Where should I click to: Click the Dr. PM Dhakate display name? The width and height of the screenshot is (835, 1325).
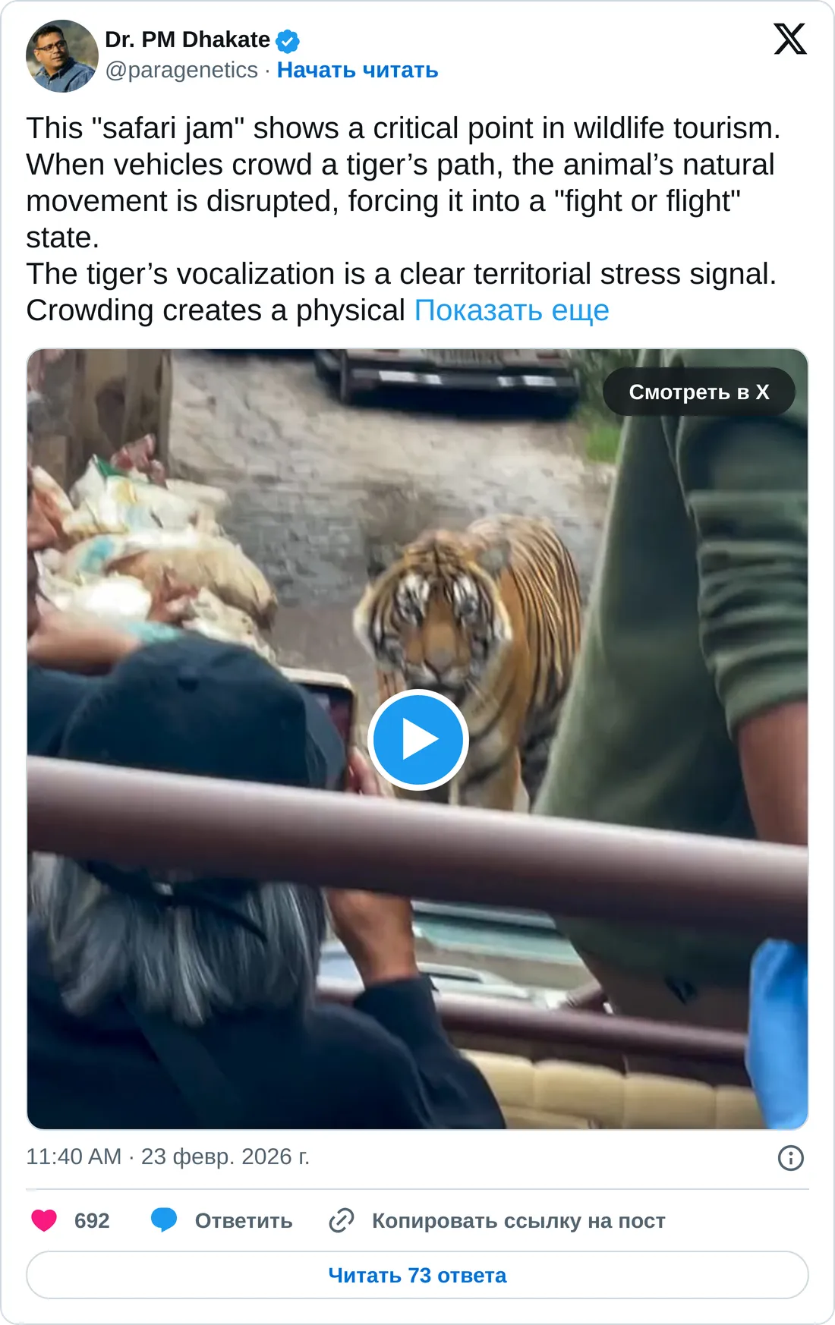(187, 39)
